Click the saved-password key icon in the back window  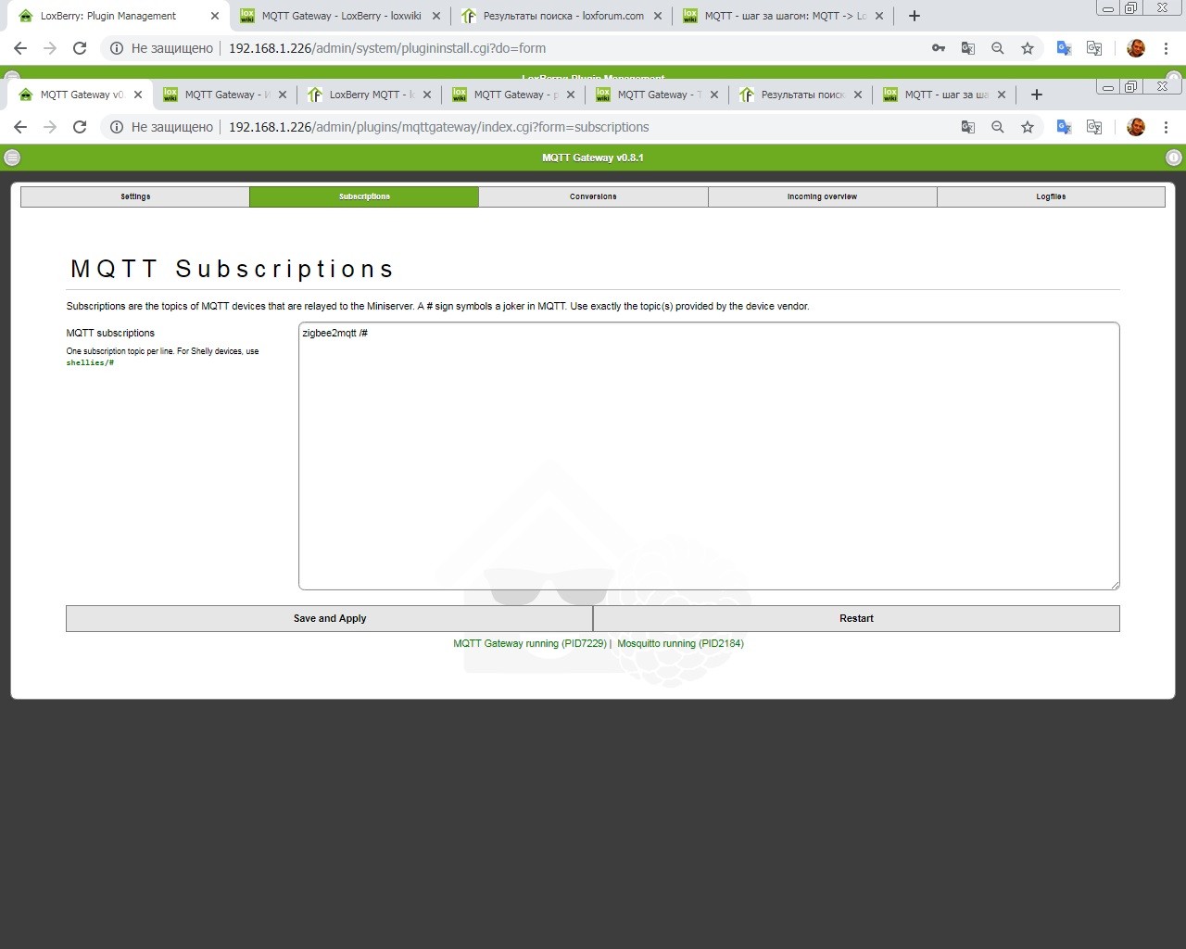click(939, 48)
